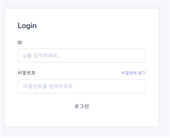Follow the find password link
The height and width of the screenshot is (138, 170).
[133, 73]
